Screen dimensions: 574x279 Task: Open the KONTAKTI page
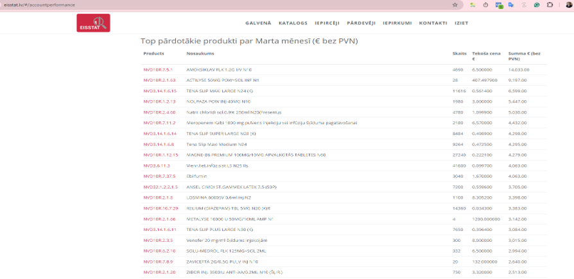(x=433, y=23)
